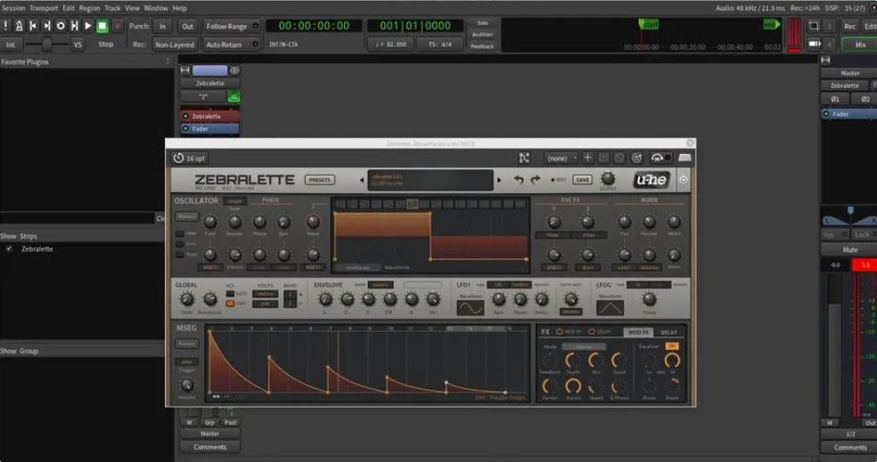This screenshot has width=877, height=462.
Task: Open Follow Range dropdown
Action: (x=231, y=26)
